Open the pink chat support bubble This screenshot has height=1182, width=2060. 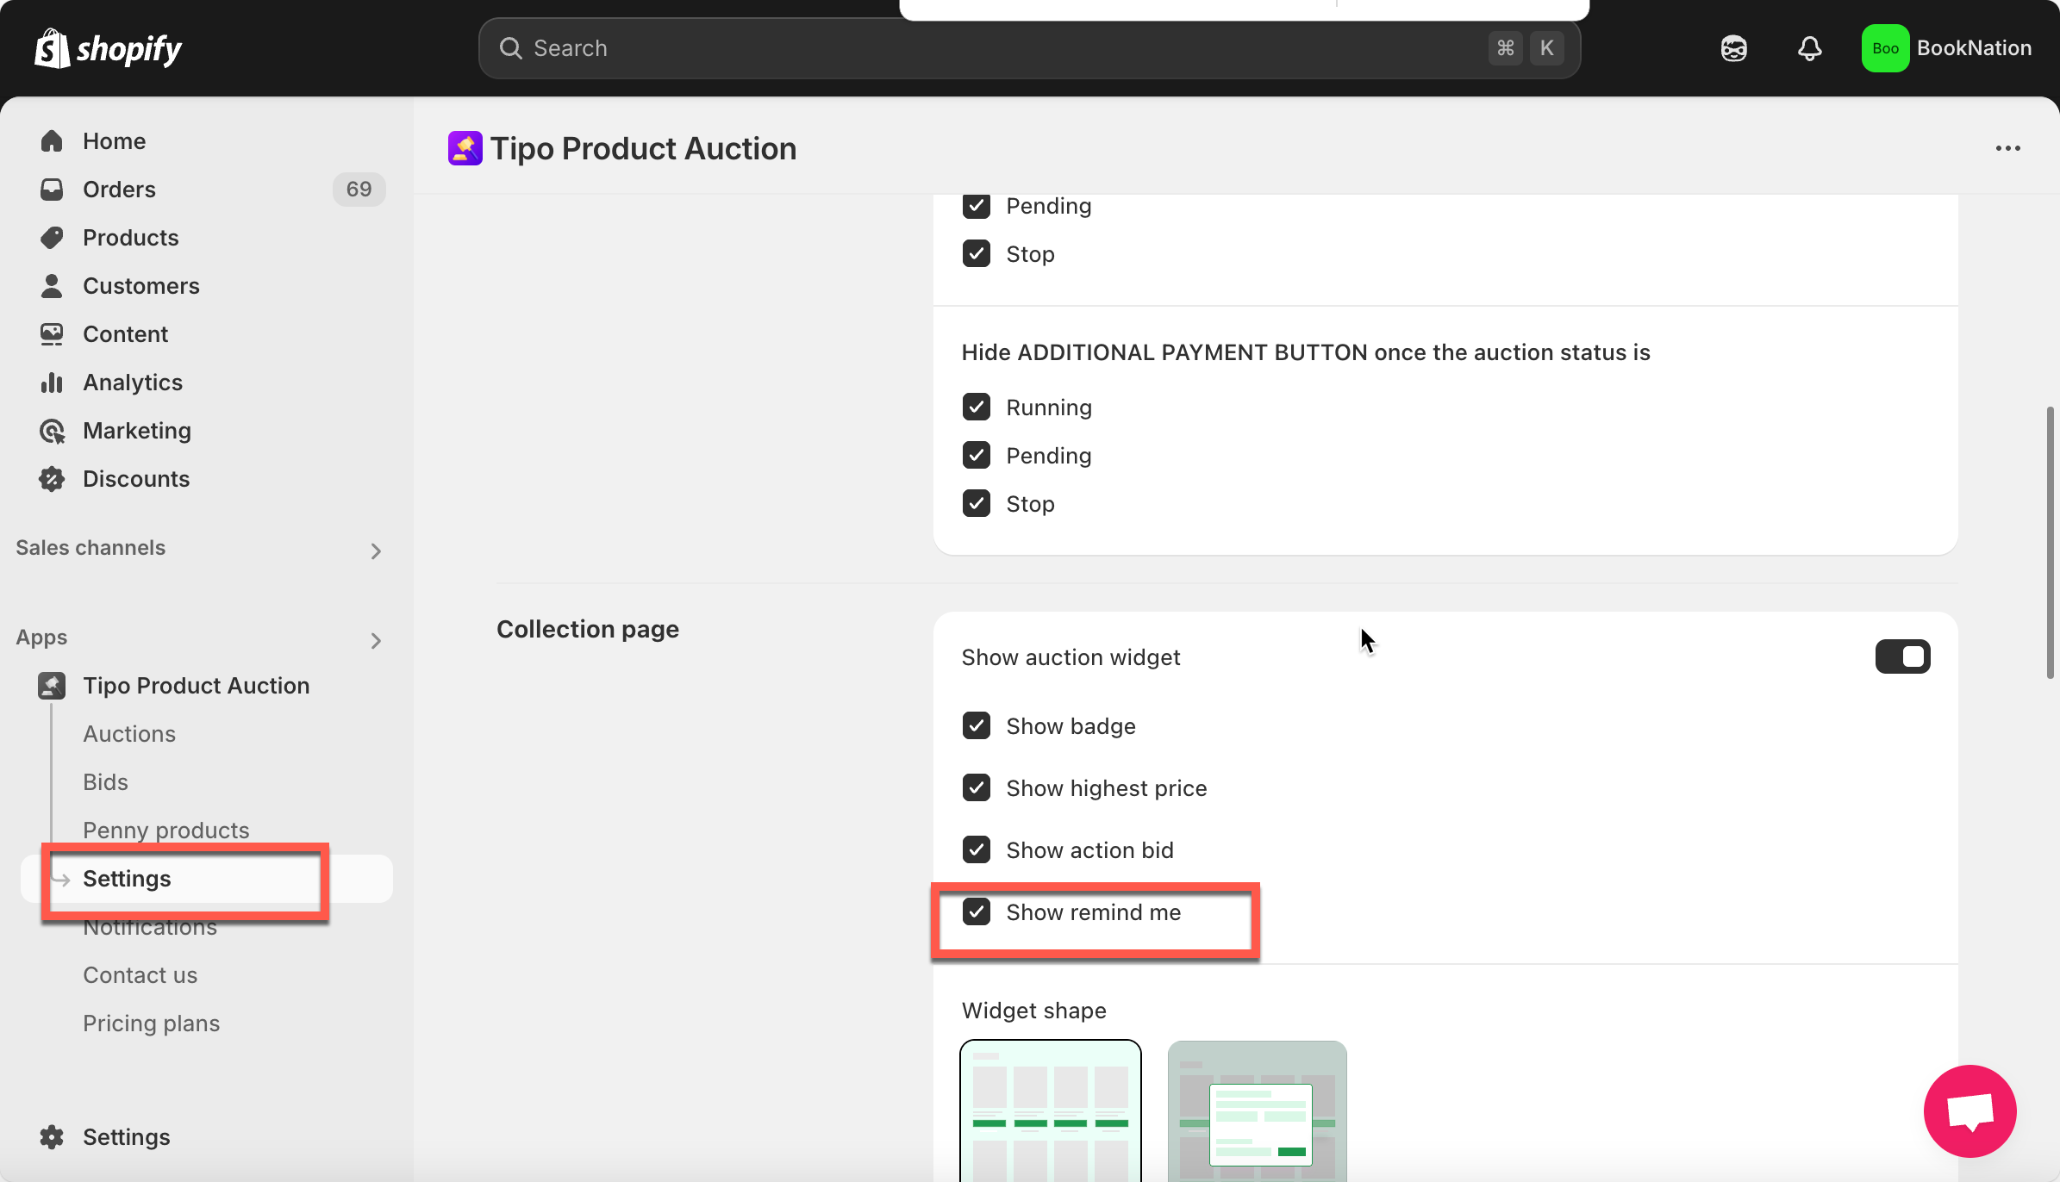point(1969,1110)
